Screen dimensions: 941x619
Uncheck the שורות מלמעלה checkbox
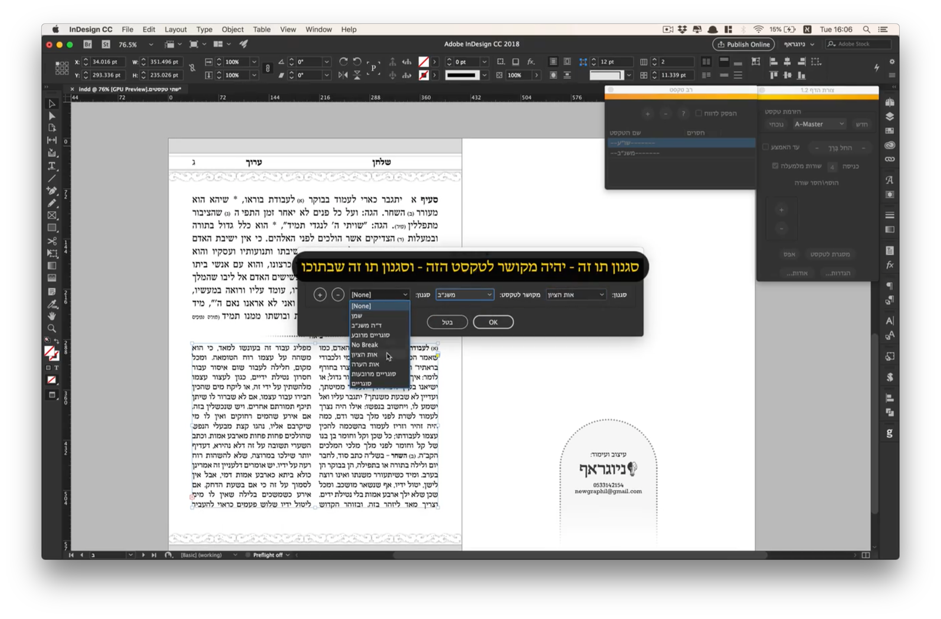coord(775,166)
